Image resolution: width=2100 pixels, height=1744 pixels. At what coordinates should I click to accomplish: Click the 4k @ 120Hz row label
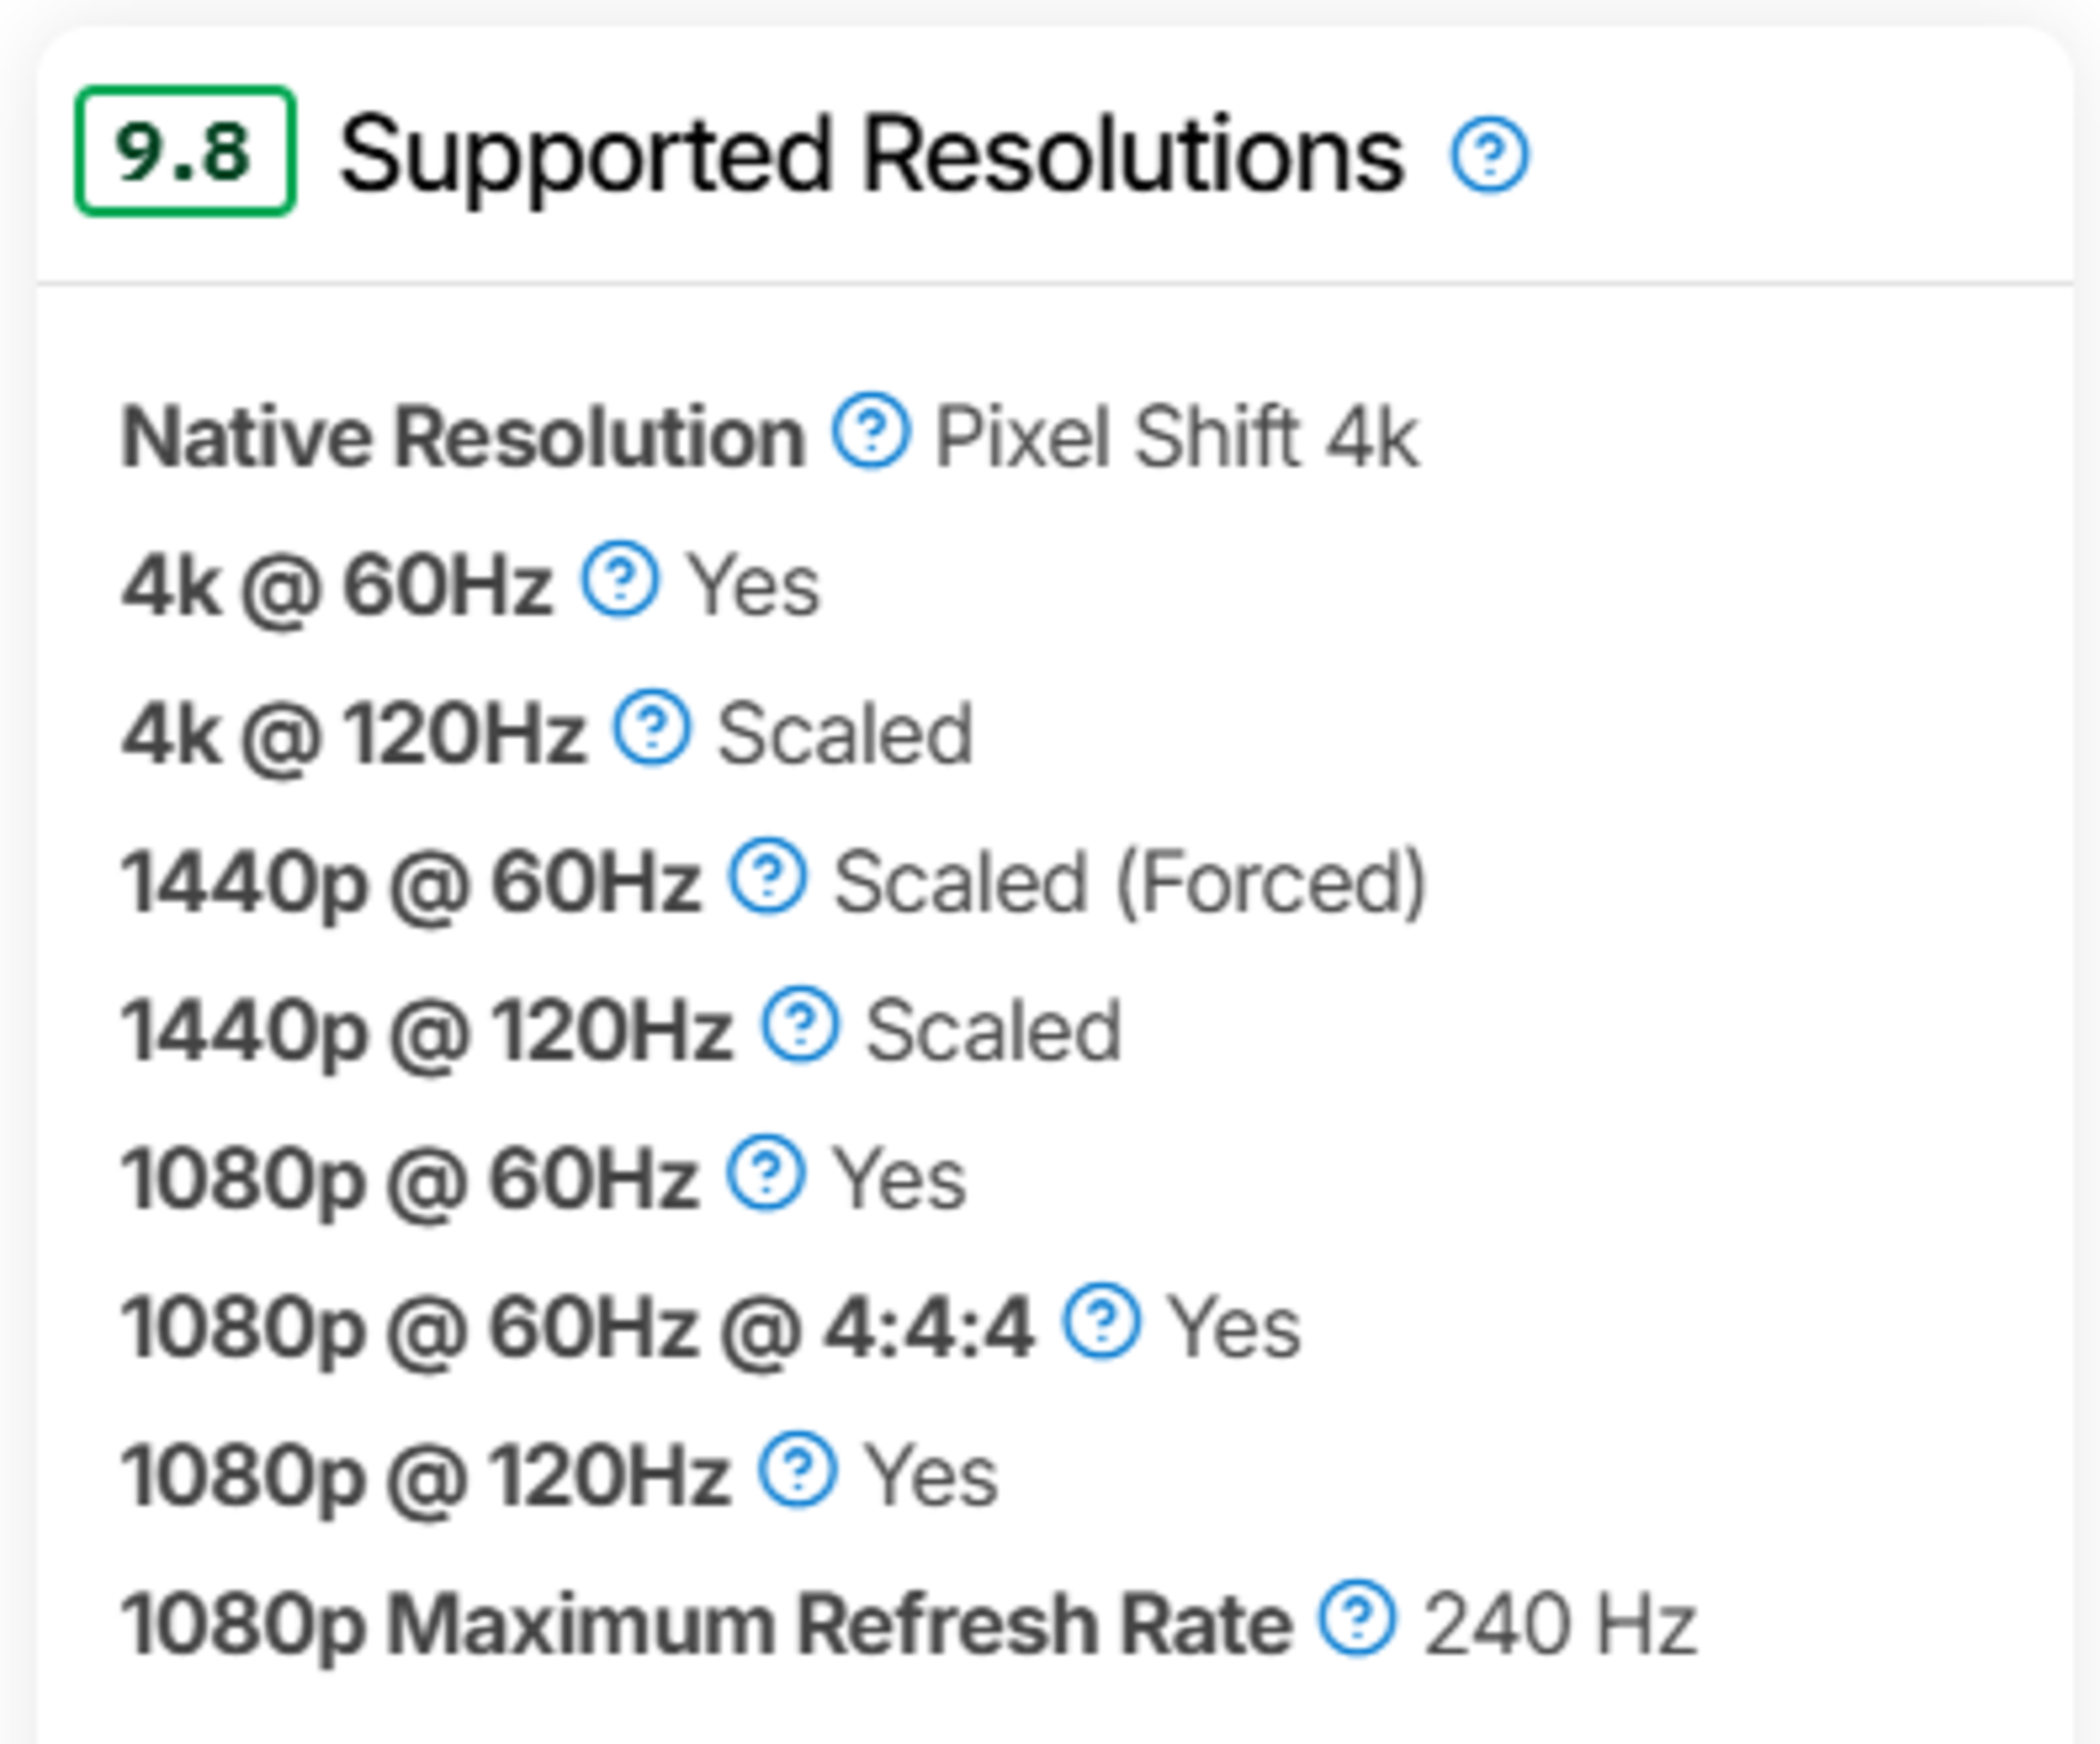(353, 734)
